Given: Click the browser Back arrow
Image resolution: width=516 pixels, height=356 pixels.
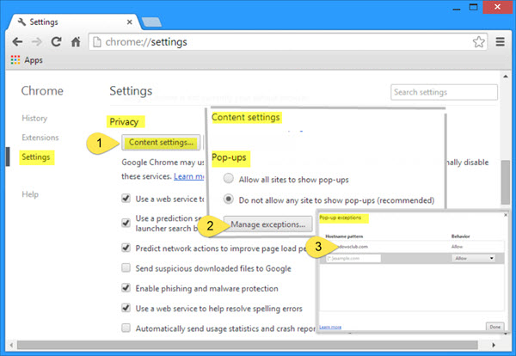Looking at the screenshot, I should point(17,42).
